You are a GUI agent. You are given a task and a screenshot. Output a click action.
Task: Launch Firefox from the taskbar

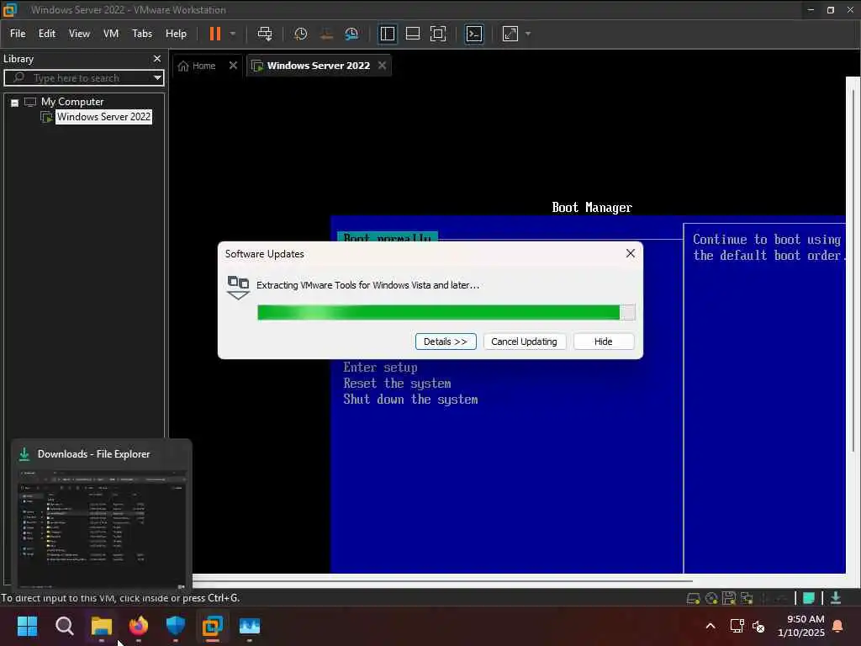click(x=139, y=626)
